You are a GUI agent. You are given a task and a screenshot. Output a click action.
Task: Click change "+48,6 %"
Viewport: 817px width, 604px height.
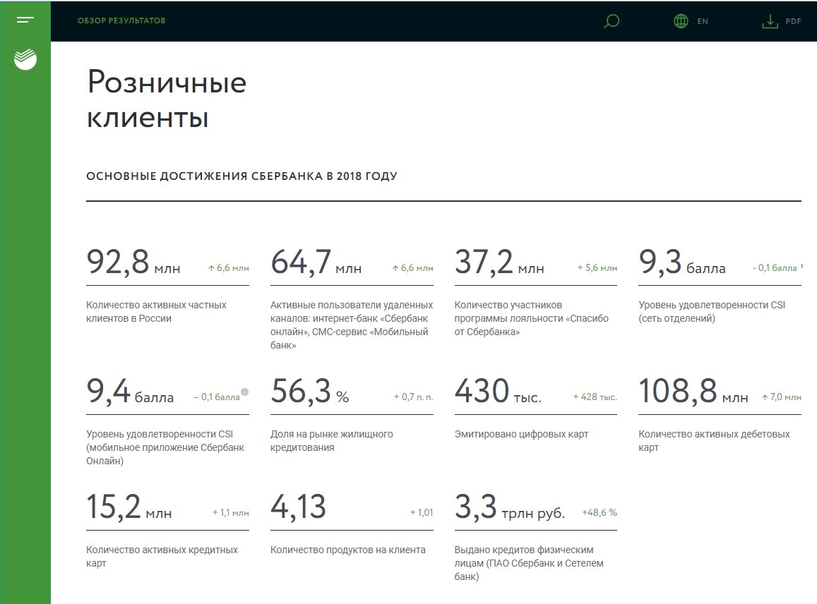click(x=600, y=513)
